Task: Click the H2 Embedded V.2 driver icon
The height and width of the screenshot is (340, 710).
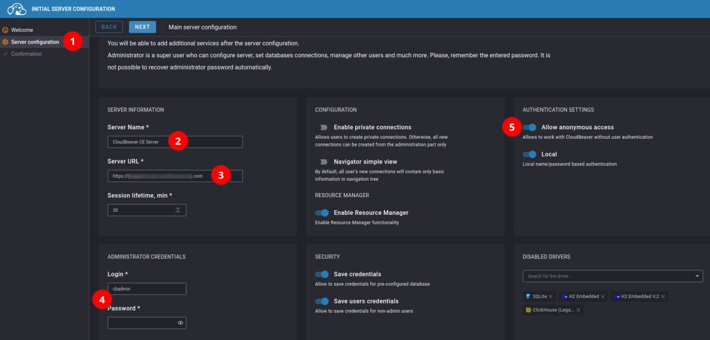Action: 617,296
